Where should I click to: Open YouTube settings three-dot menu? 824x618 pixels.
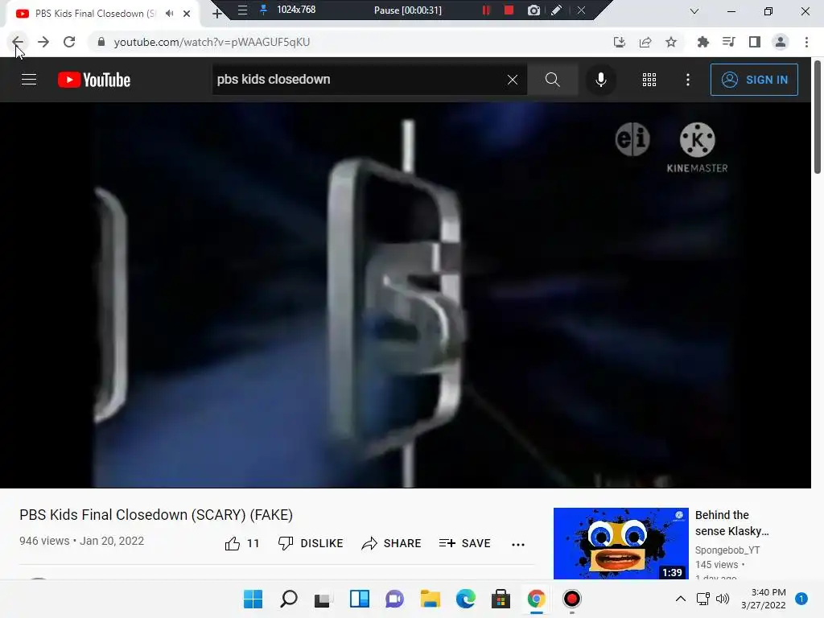(687, 80)
